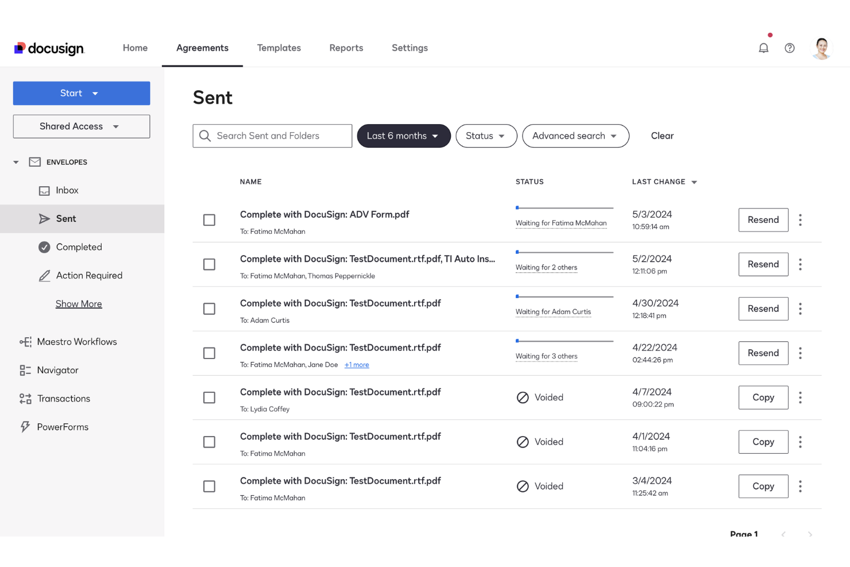The width and height of the screenshot is (850, 567).
Task: Switch to the Templates tab
Action: 279,48
